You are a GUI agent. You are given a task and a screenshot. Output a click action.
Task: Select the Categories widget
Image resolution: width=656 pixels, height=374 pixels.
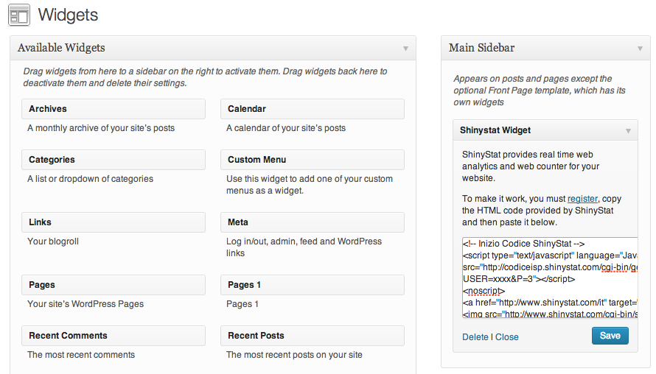114,160
